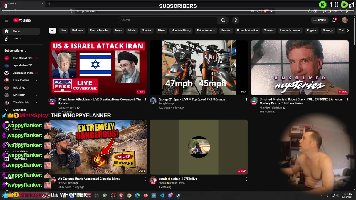The image size is (356, 200).
Task: Open title 'We Explored Utah's Abandoned Gilsonite Mines'
Action: [x=89, y=179]
